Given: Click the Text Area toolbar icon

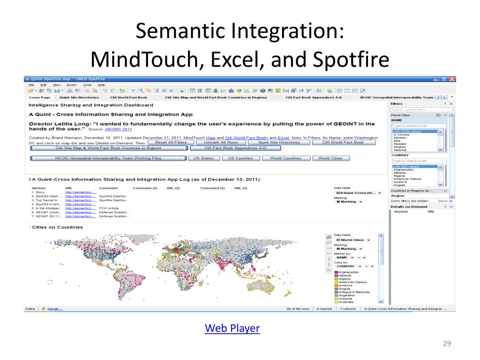Looking at the screenshot, I should [x=319, y=90].
